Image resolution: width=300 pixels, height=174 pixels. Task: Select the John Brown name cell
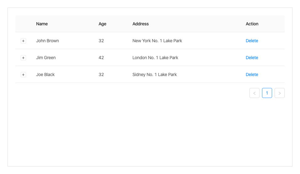pyautogui.click(x=47, y=41)
